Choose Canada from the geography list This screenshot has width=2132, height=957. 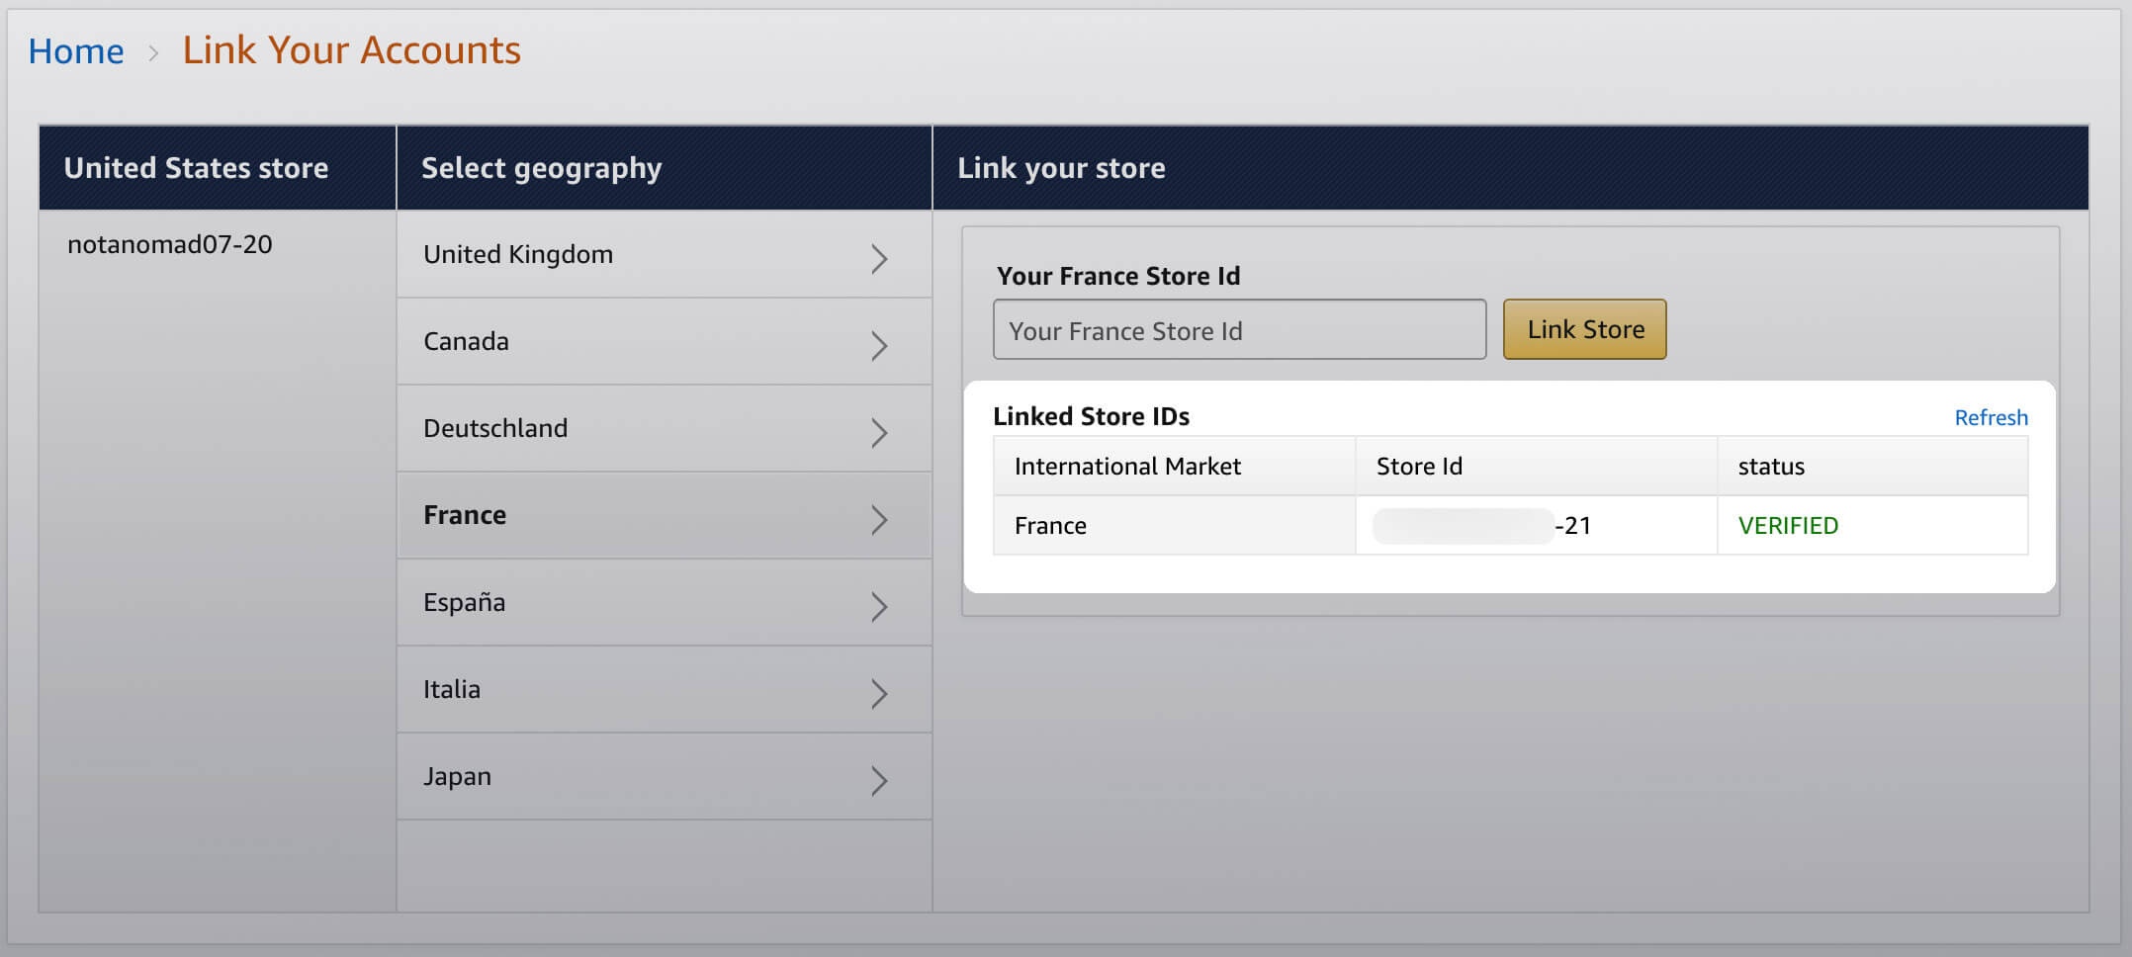(466, 341)
